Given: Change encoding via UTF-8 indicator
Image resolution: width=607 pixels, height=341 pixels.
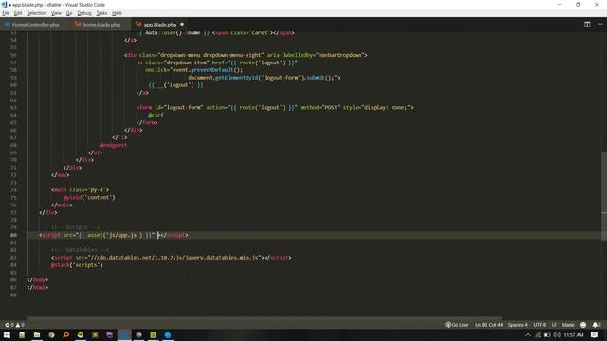Looking at the screenshot, I should point(540,325).
